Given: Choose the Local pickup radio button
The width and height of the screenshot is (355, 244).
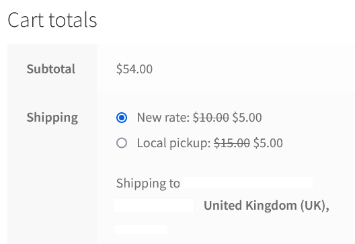Looking at the screenshot, I should click(x=122, y=143).
